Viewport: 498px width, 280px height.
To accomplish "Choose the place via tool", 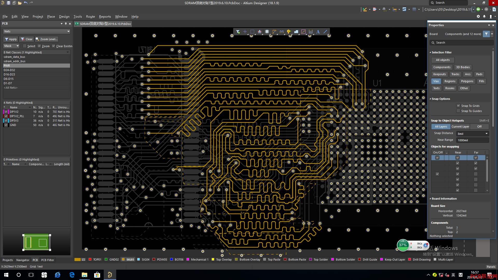I will (289, 32).
